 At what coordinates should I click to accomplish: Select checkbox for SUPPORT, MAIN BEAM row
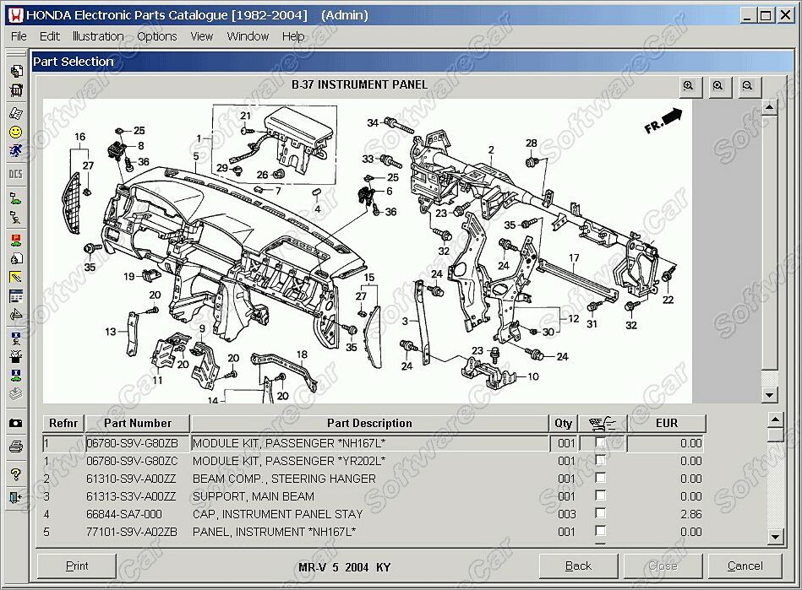pos(601,496)
